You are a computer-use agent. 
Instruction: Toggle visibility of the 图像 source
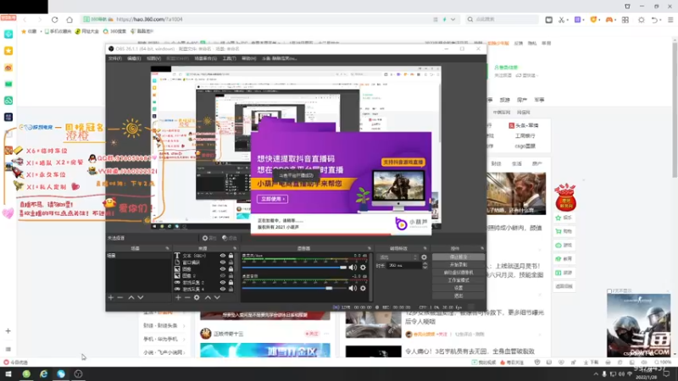pos(223,269)
